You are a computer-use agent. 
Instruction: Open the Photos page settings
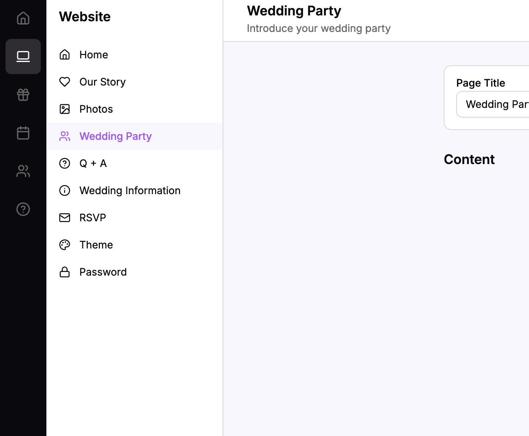96,109
